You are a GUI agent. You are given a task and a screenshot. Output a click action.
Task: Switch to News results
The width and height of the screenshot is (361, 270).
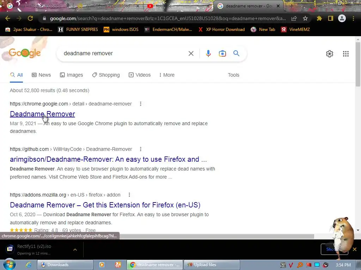point(41,75)
